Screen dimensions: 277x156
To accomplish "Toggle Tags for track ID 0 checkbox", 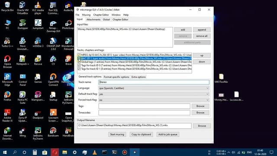I will [79, 65].
